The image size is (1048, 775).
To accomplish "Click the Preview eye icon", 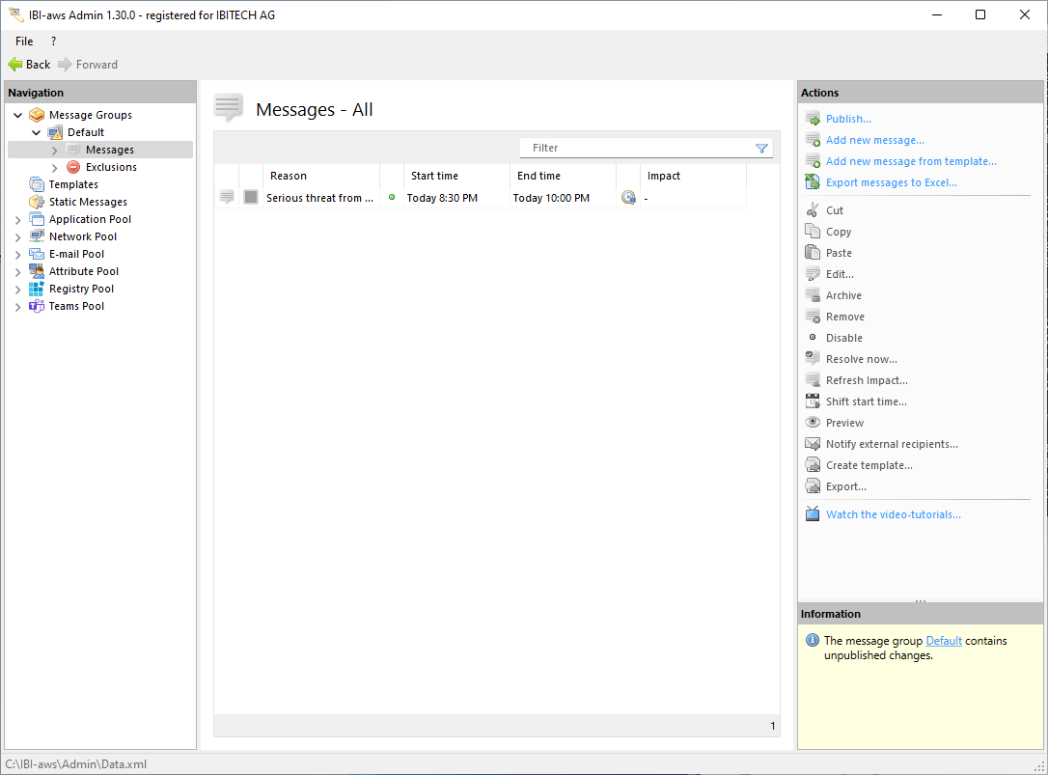I will pos(813,423).
